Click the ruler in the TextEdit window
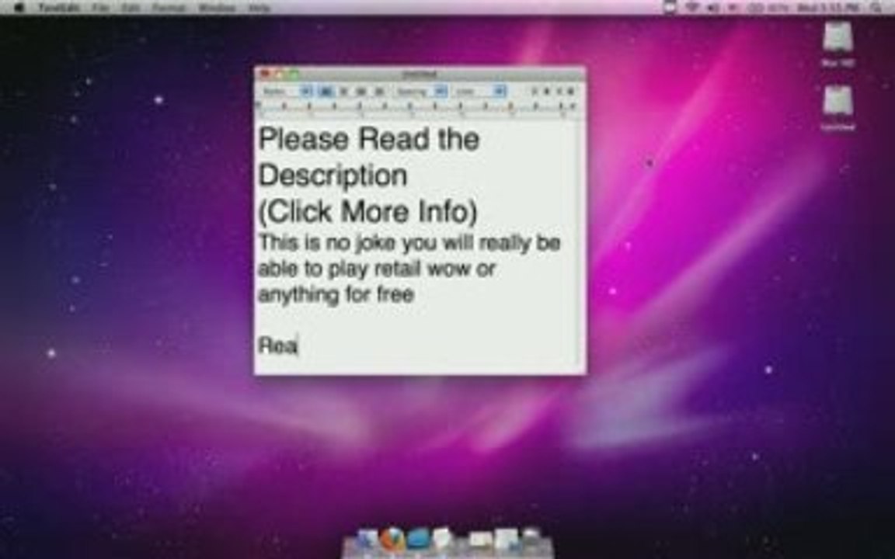 click(x=420, y=109)
